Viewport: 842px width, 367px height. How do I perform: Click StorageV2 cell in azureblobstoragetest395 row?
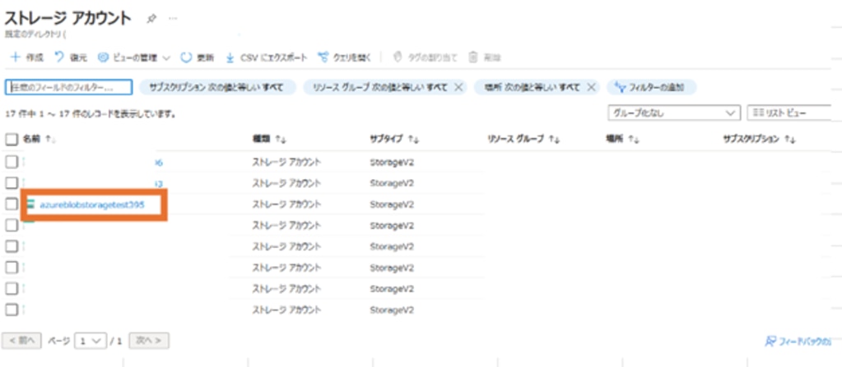click(392, 204)
